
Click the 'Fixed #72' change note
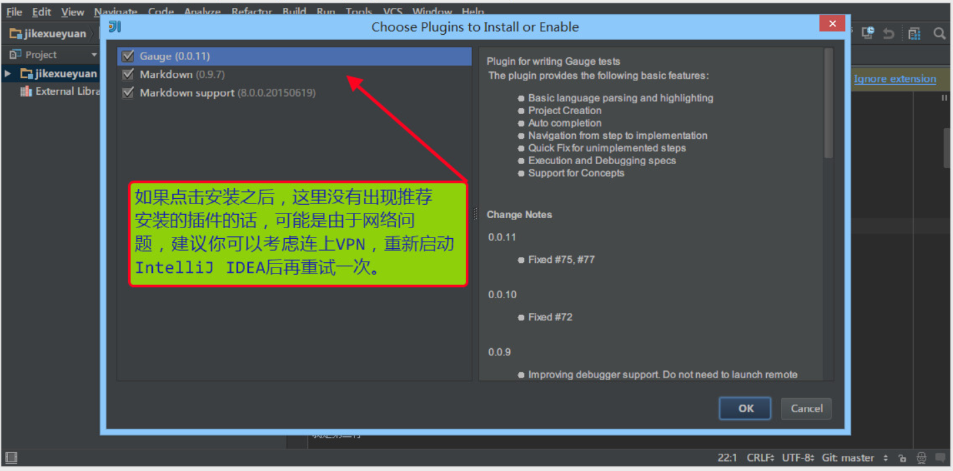point(550,317)
